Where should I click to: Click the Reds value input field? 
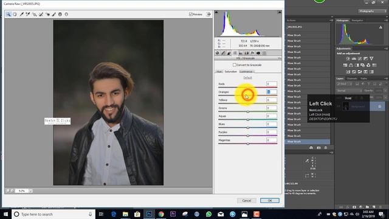point(272,84)
